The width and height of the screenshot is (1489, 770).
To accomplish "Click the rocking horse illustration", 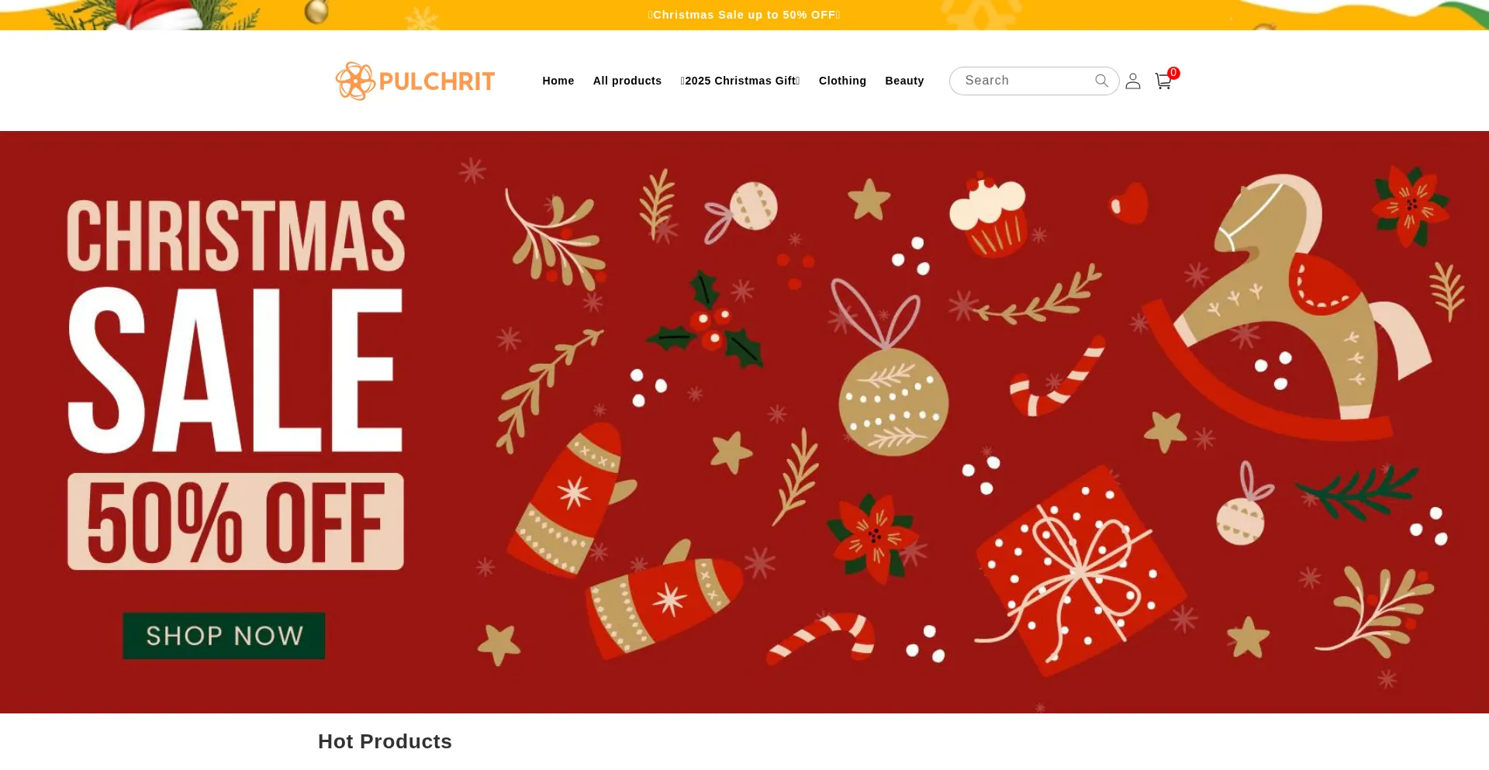I will tap(1287, 307).
